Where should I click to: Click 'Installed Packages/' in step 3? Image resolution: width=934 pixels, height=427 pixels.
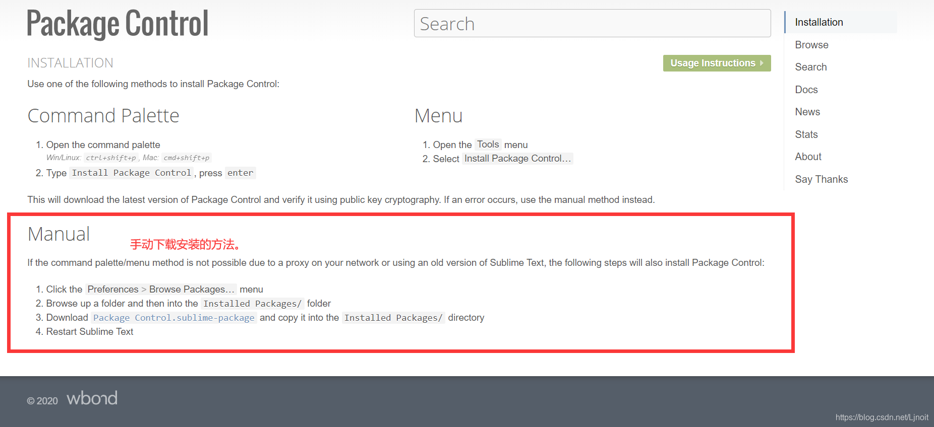click(x=393, y=318)
